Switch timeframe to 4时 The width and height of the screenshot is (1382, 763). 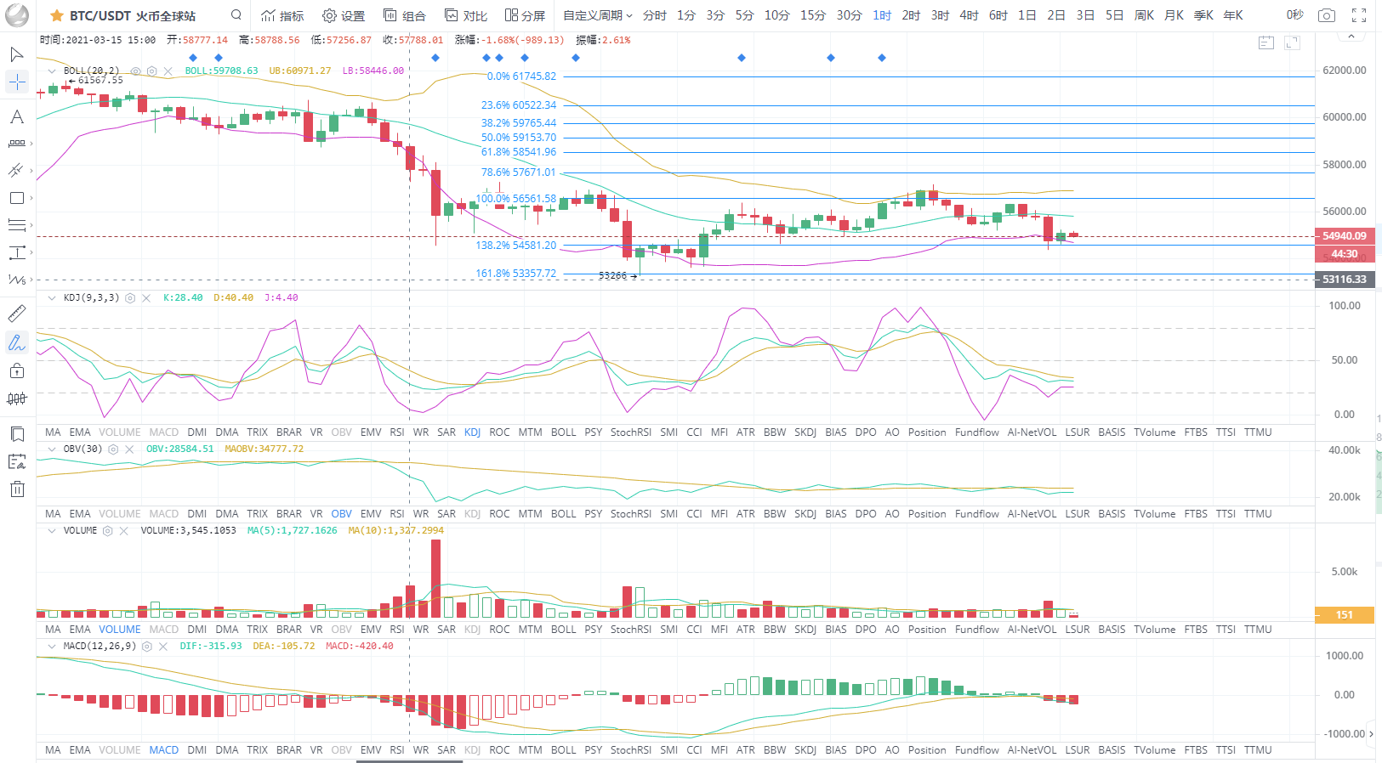969,15
